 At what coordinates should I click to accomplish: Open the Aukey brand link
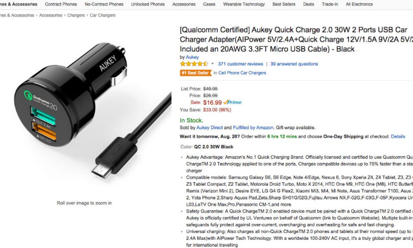tap(192, 57)
